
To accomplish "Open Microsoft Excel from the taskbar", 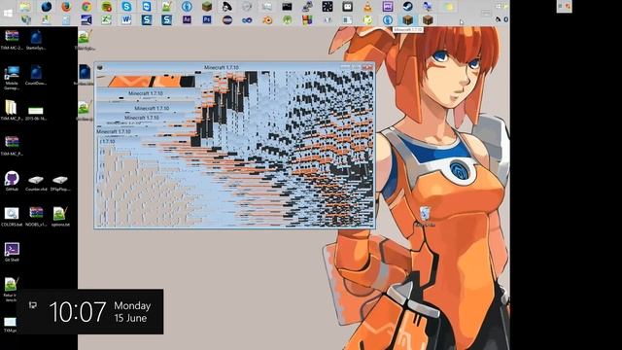I will 106,19.
